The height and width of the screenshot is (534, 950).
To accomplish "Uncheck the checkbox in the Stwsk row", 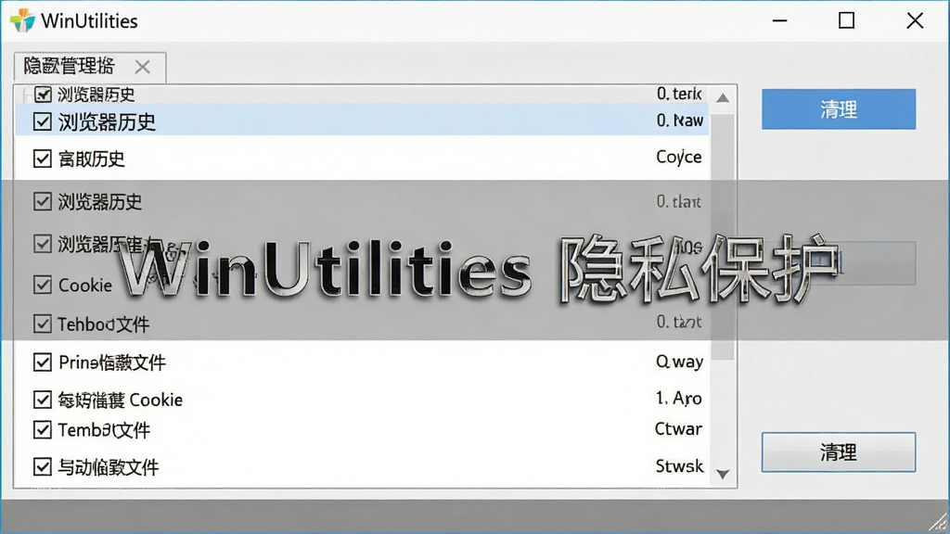I will pyautogui.click(x=43, y=467).
